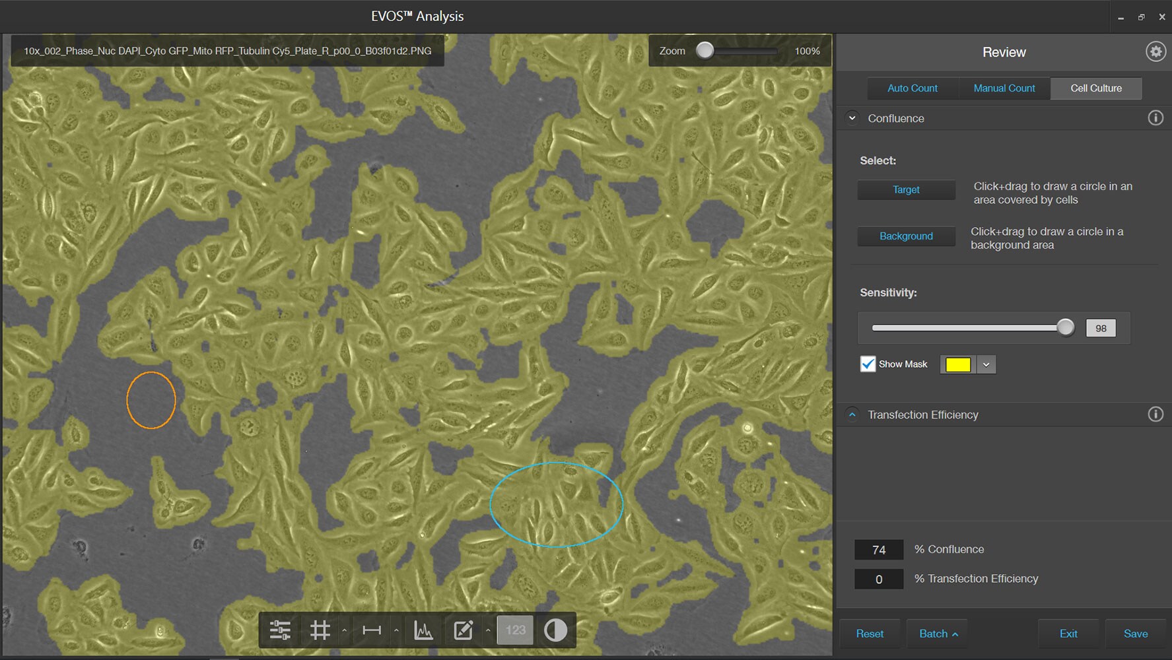The image size is (1172, 660).
Task: Uncheck the Show Mask checkbox
Action: 868,364
